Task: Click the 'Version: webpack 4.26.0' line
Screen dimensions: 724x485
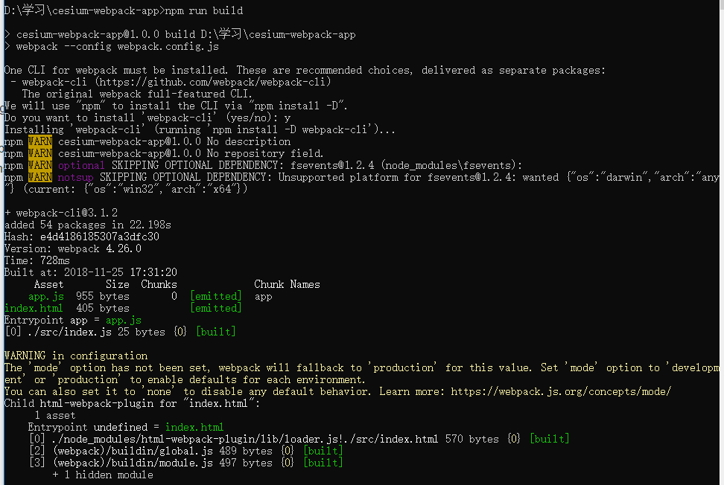Action: coord(73,248)
